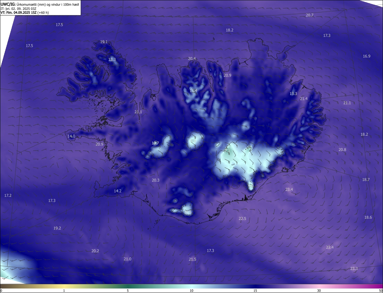
Task: Select the 14.0 value label
Action: [x=71, y=136]
